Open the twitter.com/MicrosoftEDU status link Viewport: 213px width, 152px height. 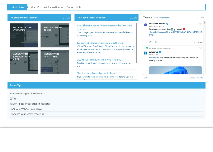[175, 34]
